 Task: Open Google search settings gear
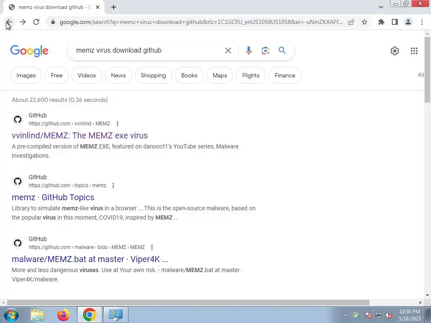395,51
